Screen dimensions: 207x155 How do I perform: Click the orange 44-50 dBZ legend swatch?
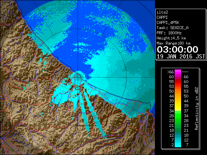pos(178,96)
